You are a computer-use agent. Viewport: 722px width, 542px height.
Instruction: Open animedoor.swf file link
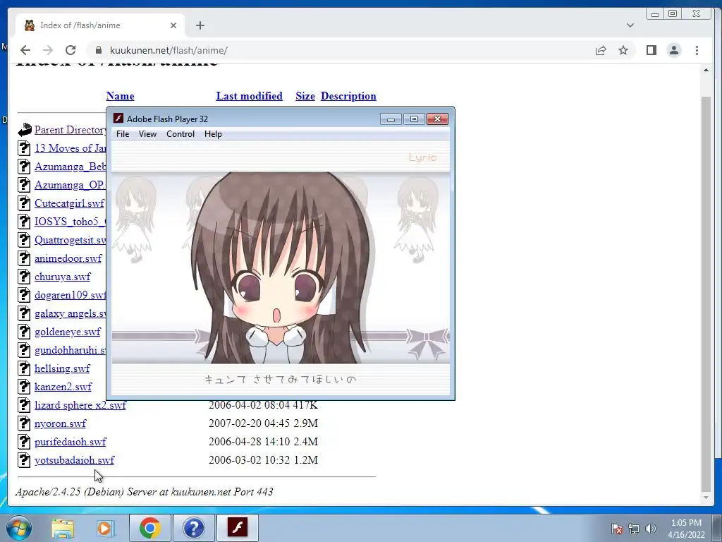(68, 258)
